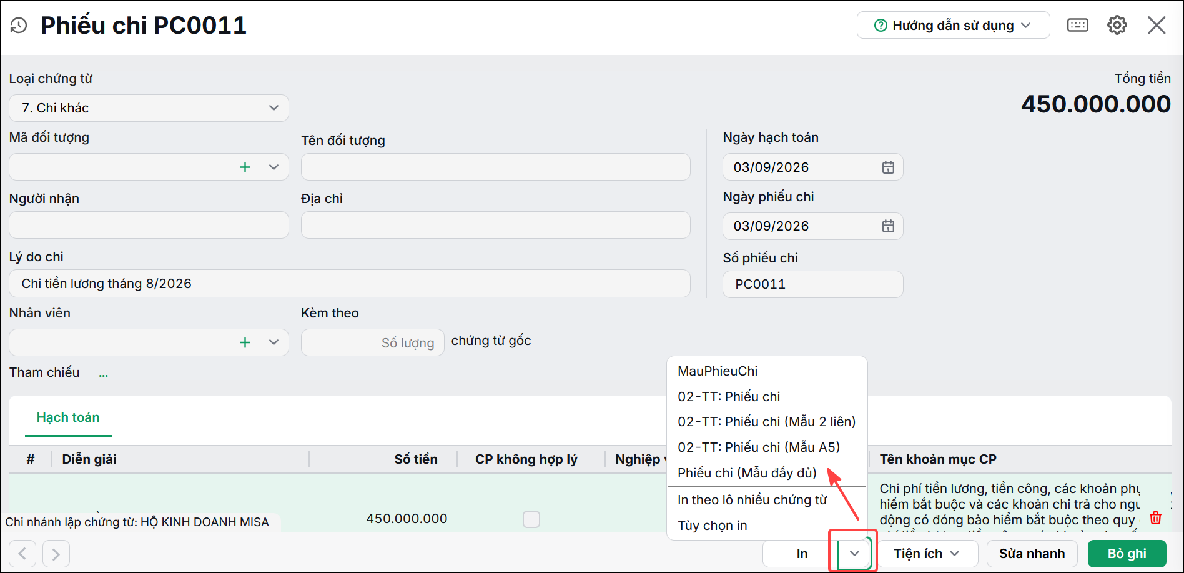Go to next voucher arrow
This screenshot has height=573, width=1184.
pyautogui.click(x=56, y=554)
